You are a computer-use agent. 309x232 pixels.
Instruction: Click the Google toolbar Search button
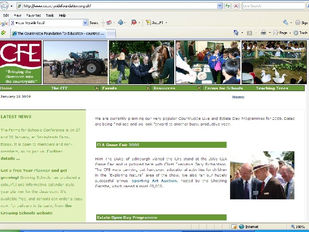[x=94, y=23]
